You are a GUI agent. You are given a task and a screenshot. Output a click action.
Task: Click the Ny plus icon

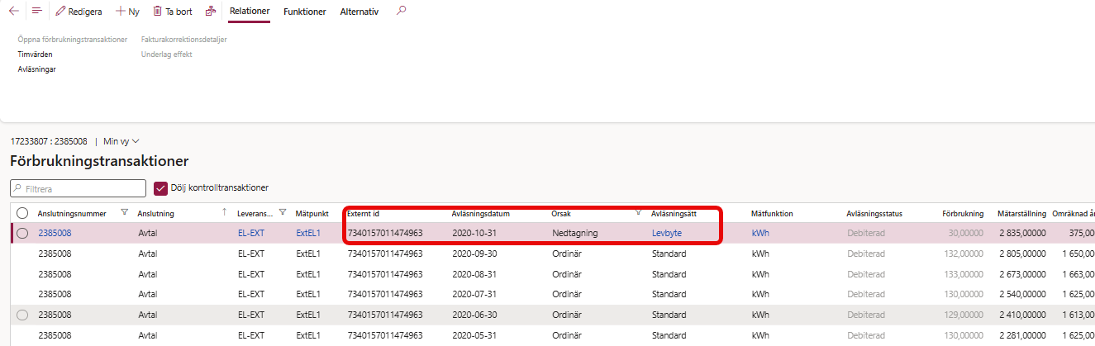(121, 12)
